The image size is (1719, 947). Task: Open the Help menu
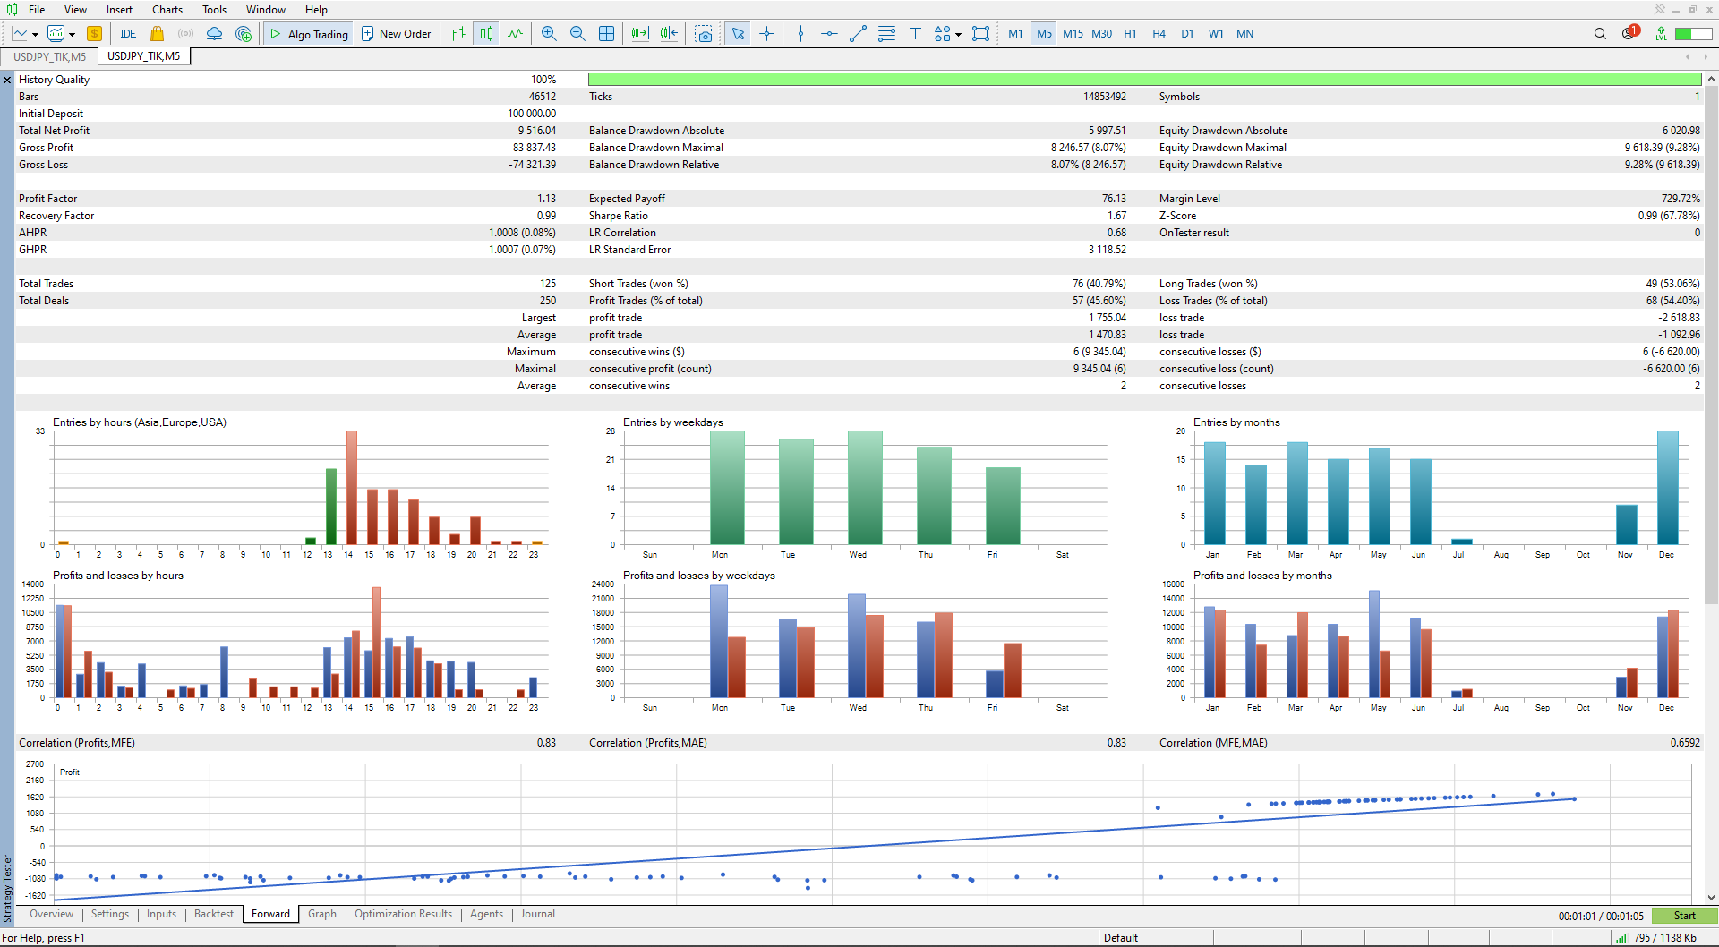pyautogui.click(x=316, y=10)
